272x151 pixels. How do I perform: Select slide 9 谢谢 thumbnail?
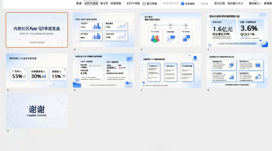37,111
